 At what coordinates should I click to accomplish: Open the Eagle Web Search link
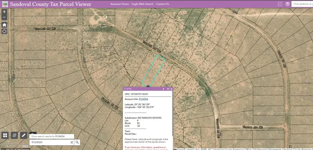click(x=142, y=4)
